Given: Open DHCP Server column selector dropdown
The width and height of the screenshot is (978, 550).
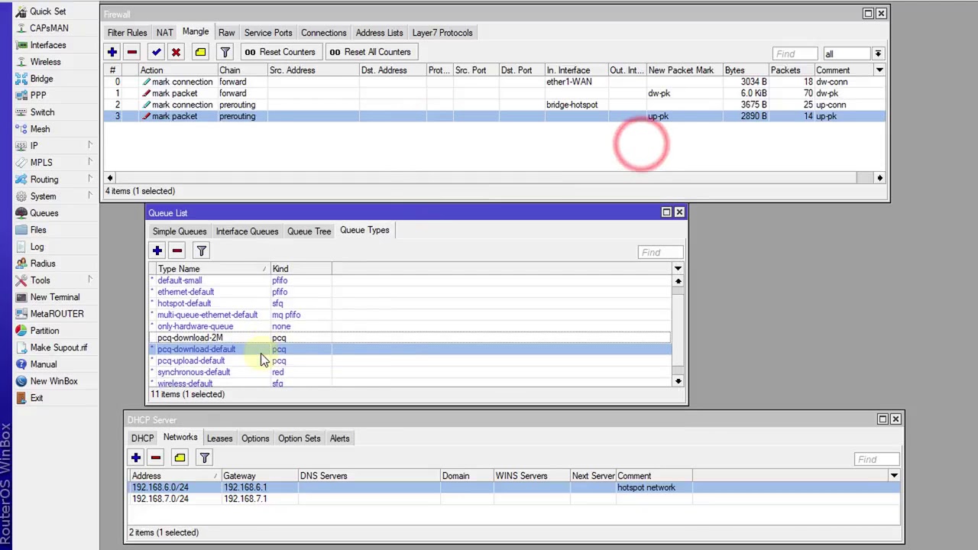Looking at the screenshot, I should [x=893, y=476].
